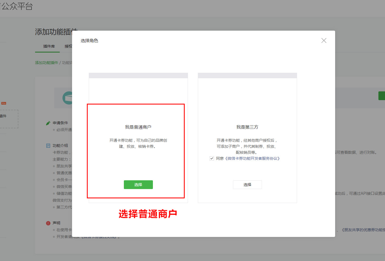Click the dashed 插件 box in left sidebar

tap(8, 119)
